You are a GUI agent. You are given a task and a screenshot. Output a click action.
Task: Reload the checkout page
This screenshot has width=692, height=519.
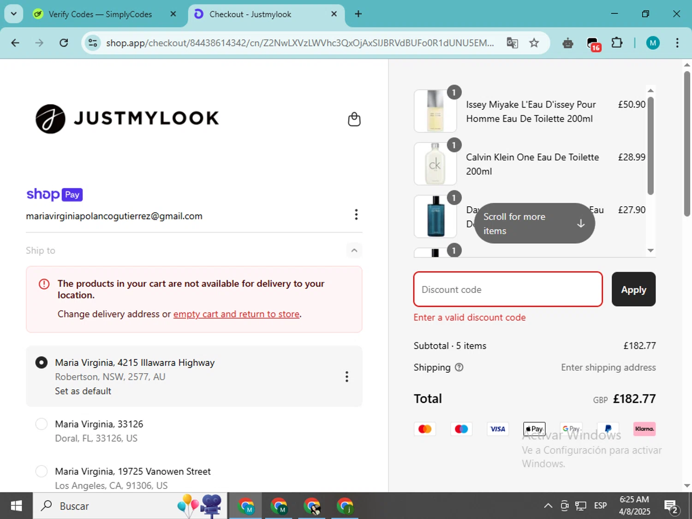(x=64, y=43)
